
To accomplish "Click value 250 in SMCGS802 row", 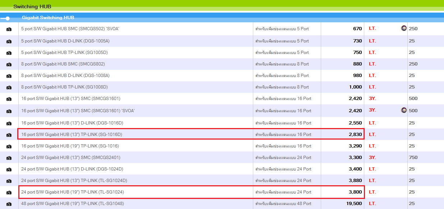I will [x=413, y=64].
